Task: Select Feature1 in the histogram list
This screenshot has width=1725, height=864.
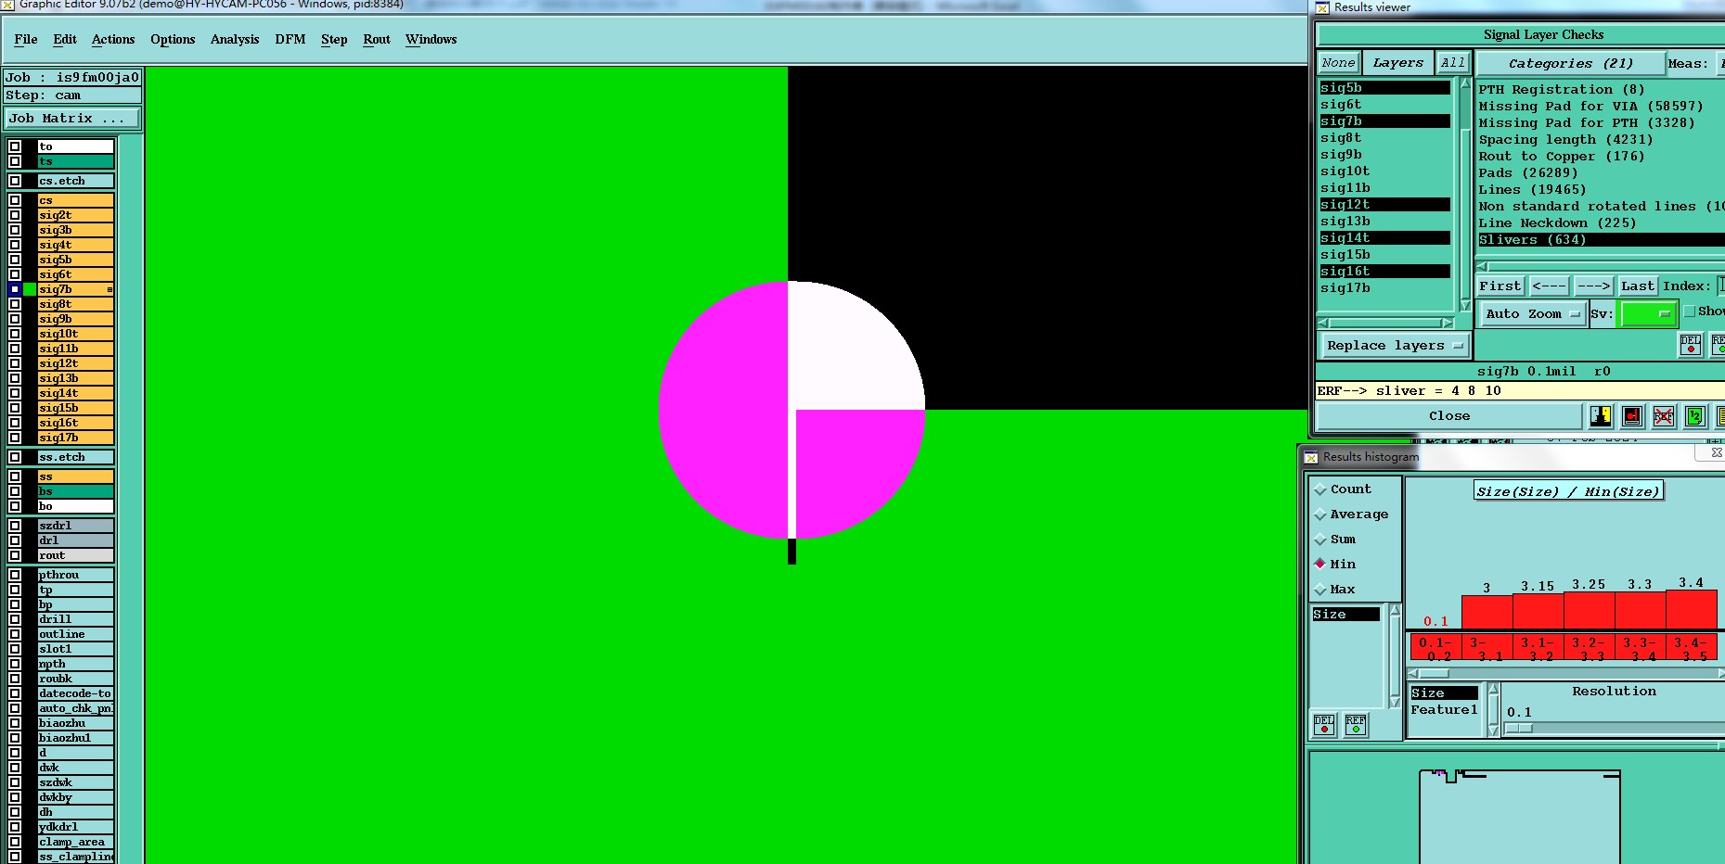Action: [x=1444, y=710]
